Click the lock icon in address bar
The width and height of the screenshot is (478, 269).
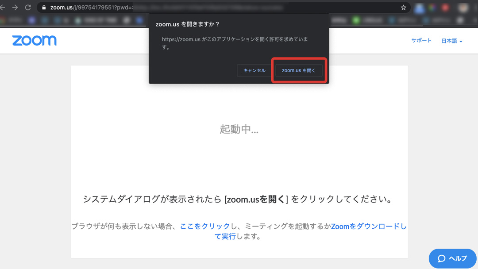pyautogui.click(x=44, y=8)
